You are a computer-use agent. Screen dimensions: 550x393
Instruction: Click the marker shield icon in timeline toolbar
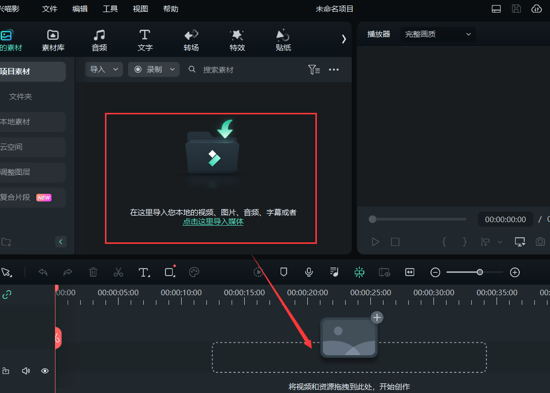(x=284, y=272)
